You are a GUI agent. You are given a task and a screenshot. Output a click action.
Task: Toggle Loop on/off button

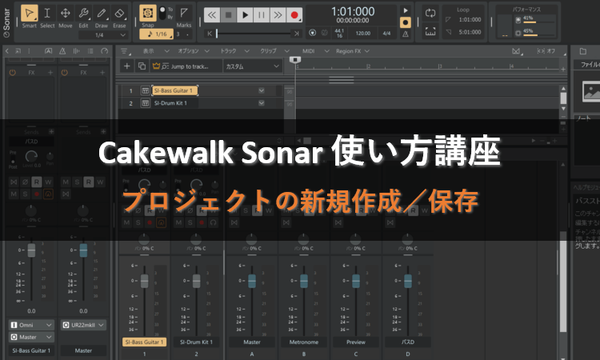431,14
